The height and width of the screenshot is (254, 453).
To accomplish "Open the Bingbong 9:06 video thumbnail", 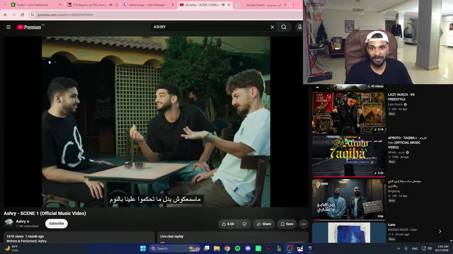I will [x=349, y=199].
